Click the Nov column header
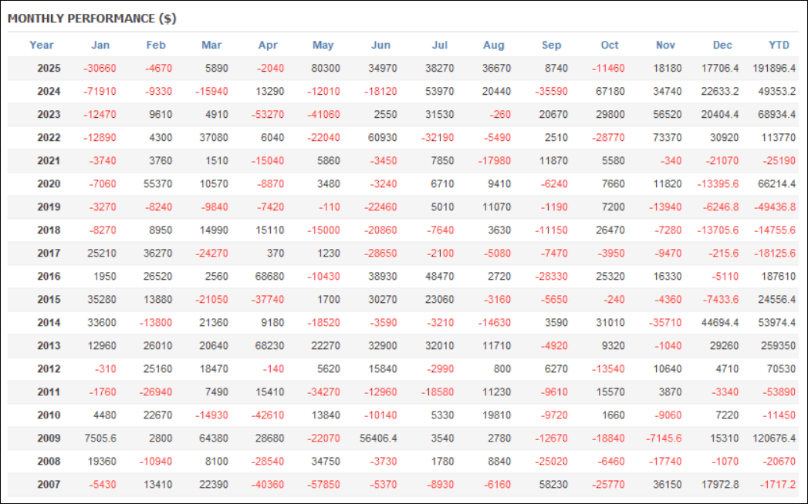808x504 pixels. point(665,45)
